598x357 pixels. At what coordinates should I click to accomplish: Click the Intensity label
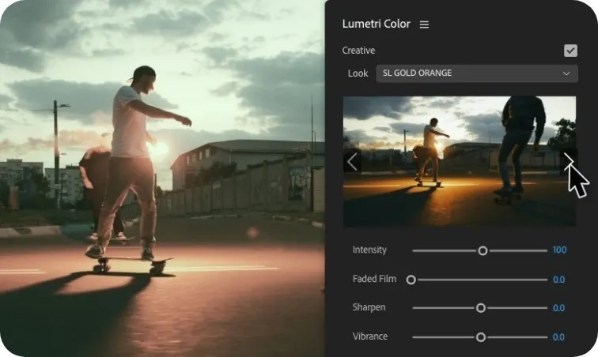[369, 250]
